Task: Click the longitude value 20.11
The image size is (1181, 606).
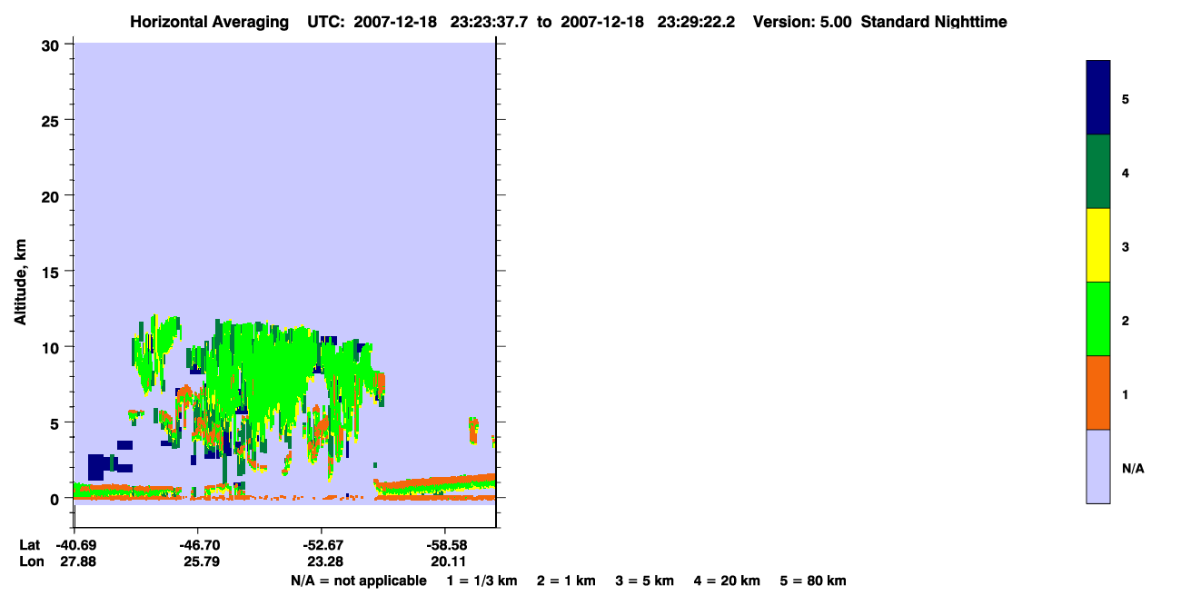Action: [449, 561]
